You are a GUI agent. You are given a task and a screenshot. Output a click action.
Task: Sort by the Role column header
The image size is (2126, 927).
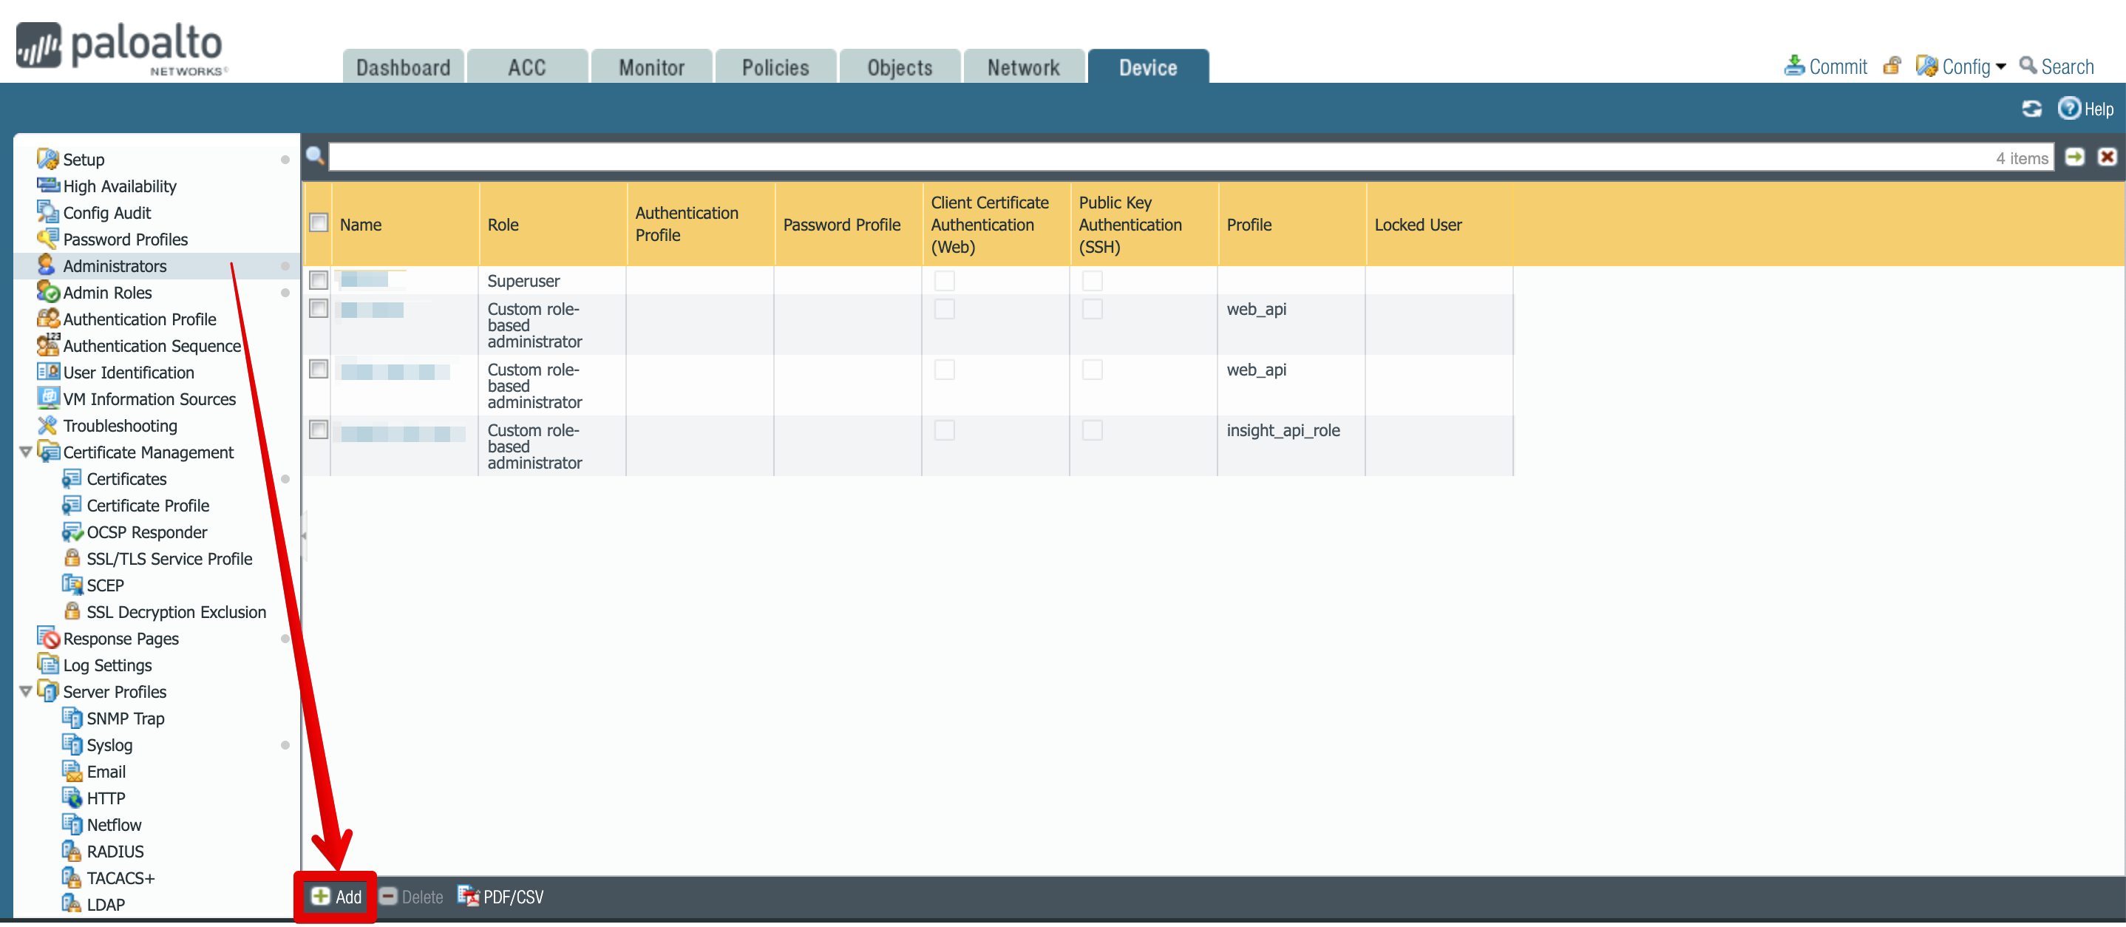pyautogui.click(x=503, y=225)
